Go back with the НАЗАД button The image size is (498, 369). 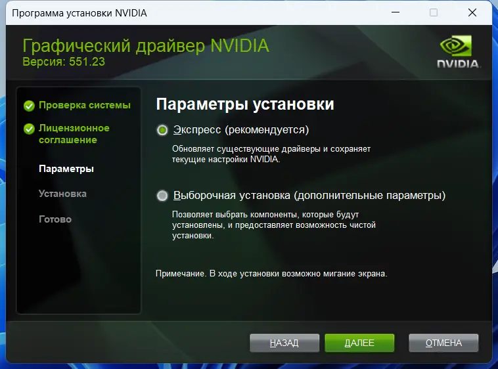284,343
